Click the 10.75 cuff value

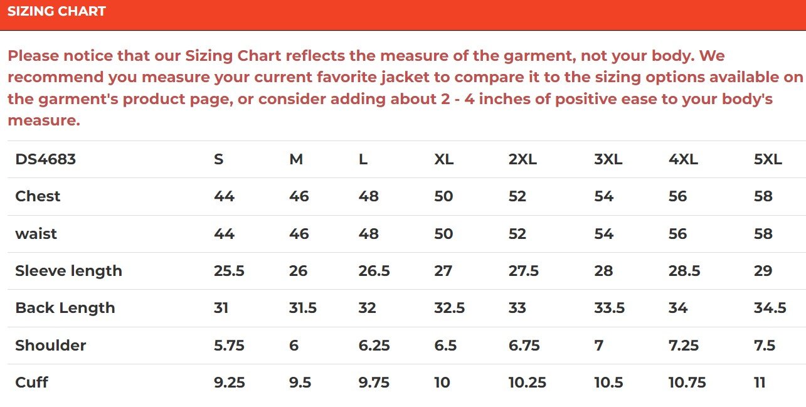(687, 383)
